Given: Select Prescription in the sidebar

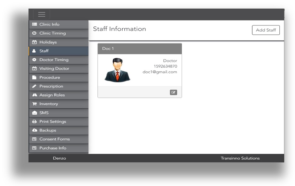Looking at the screenshot, I should (51, 86).
